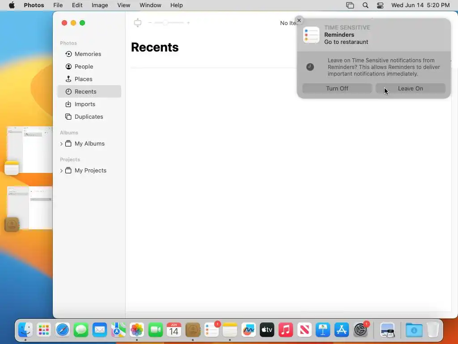Open Contacts from the Dock

click(x=193, y=330)
